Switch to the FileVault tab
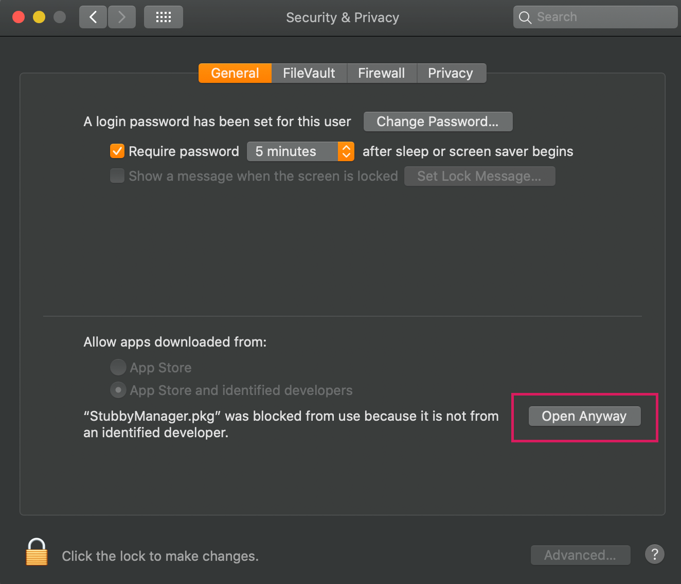681x584 pixels. 309,73
